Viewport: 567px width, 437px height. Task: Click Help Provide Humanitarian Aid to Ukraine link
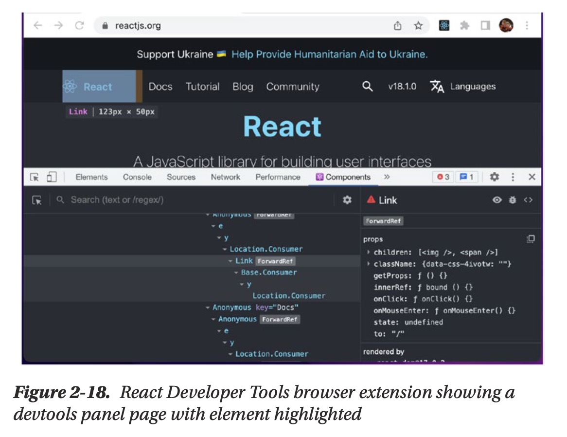click(x=329, y=55)
